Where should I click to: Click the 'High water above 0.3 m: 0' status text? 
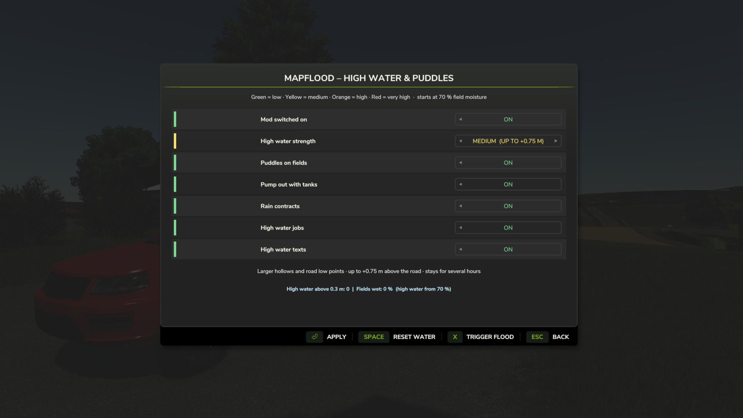(318, 289)
